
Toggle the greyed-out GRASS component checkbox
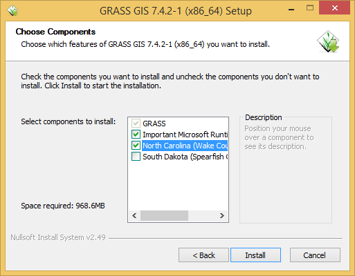[x=136, y=124]
